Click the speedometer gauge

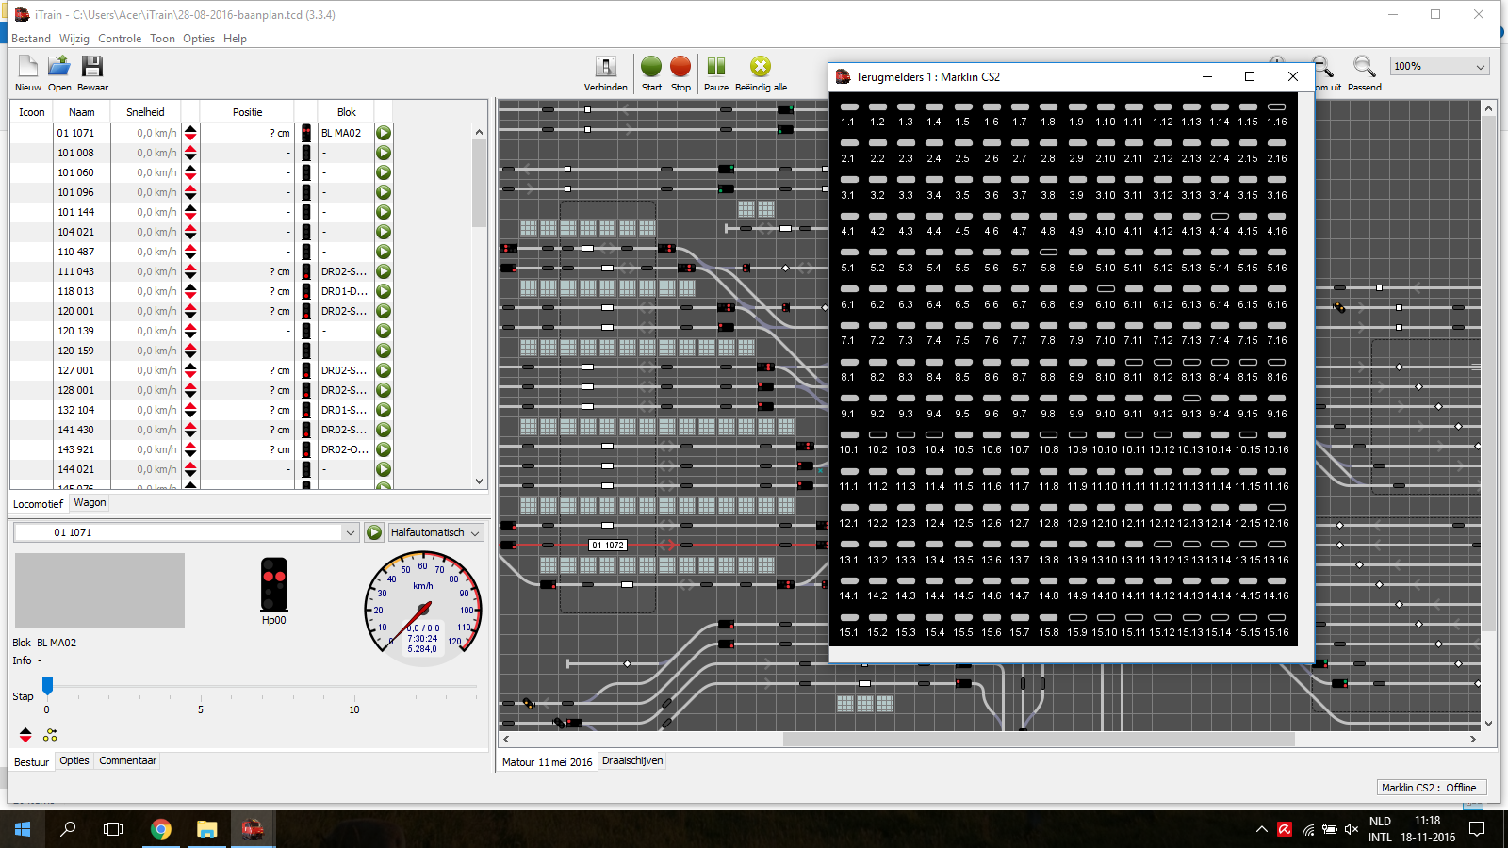point(423,608)
